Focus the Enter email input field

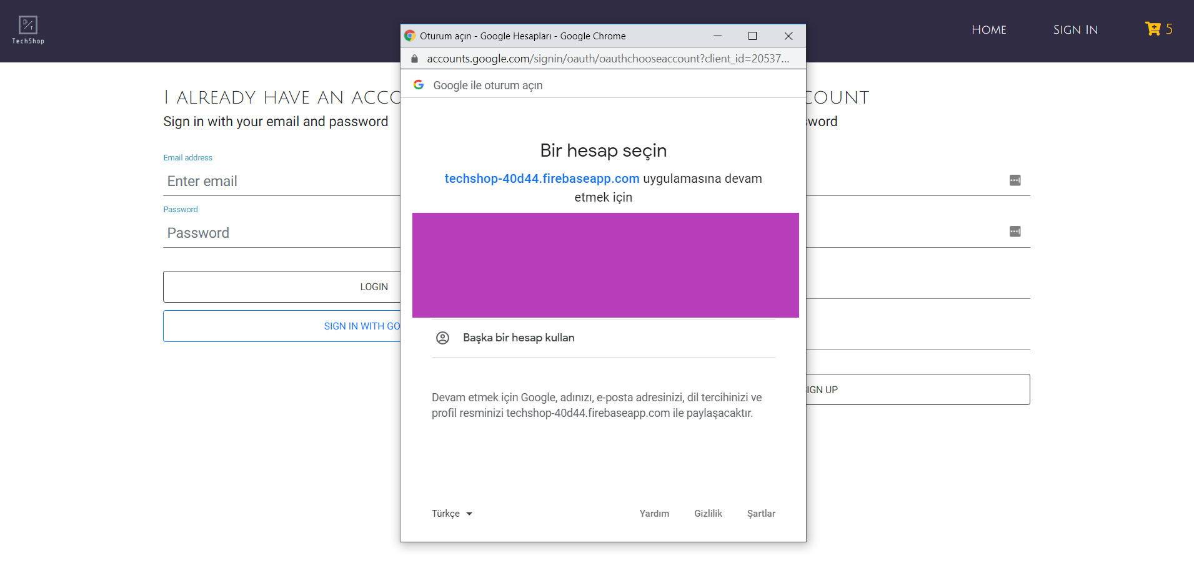(282, 181)
